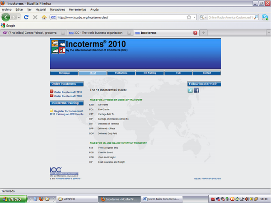
Task: Click Order Incoterms 2010 link
Action: 68,92
